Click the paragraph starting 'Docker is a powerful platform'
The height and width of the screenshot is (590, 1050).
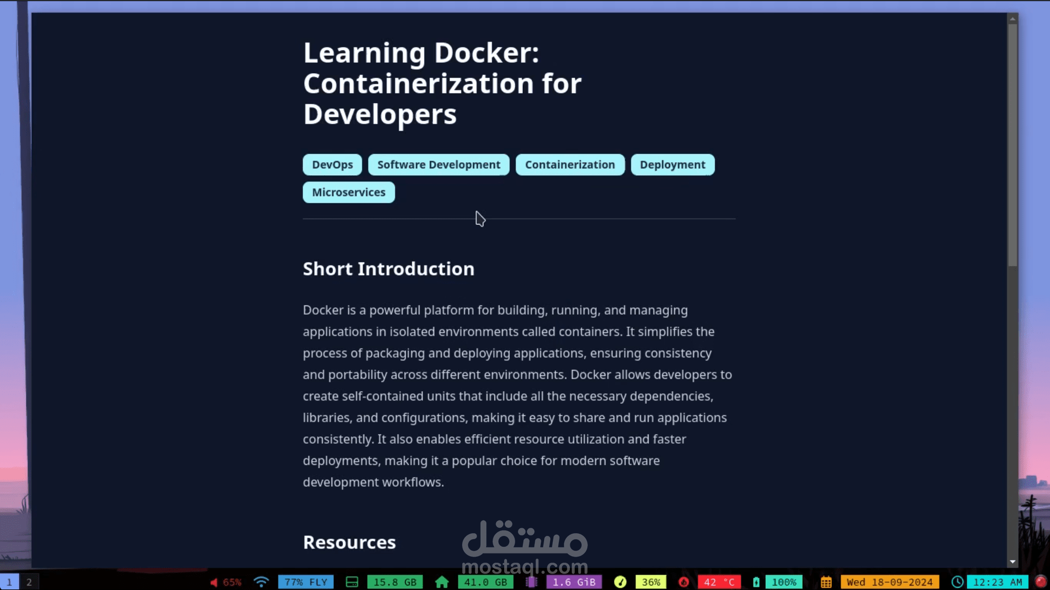(x=518, y=396)
